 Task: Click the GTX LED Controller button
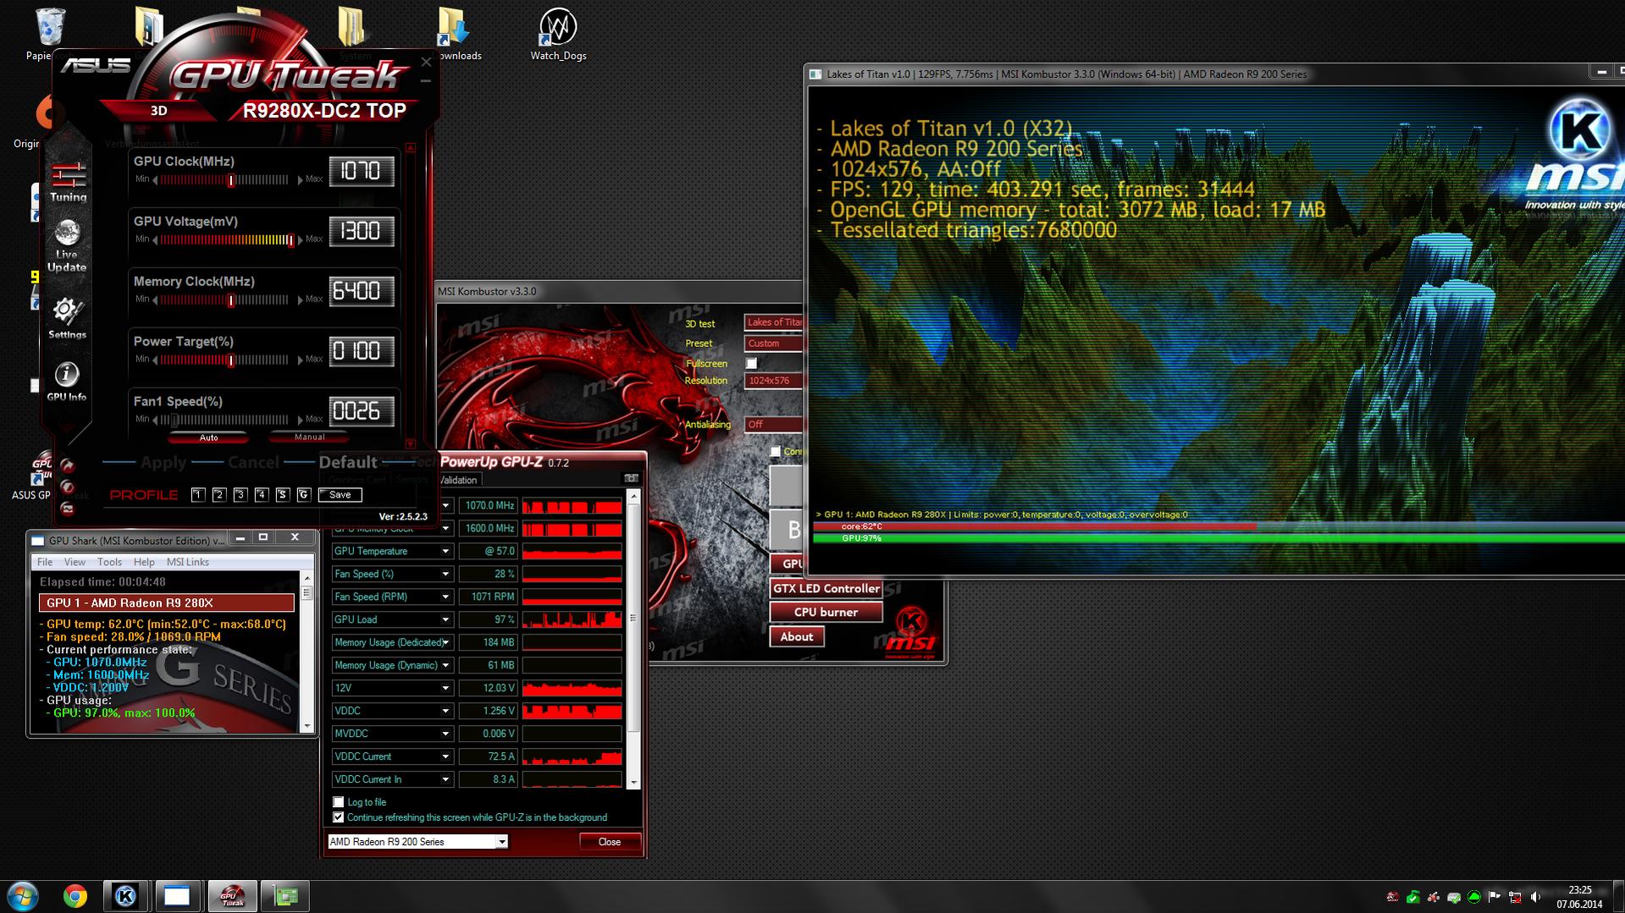pos(826,588)
